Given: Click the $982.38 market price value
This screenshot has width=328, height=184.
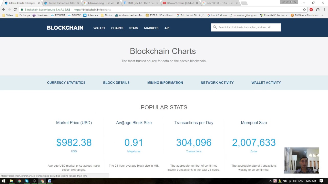Looking at the screenshot, I should tap(74, 143).
